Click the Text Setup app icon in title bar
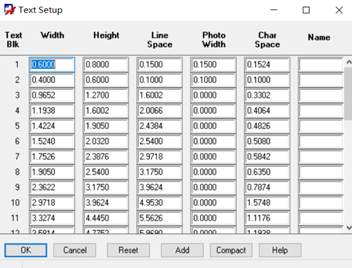 10,10
